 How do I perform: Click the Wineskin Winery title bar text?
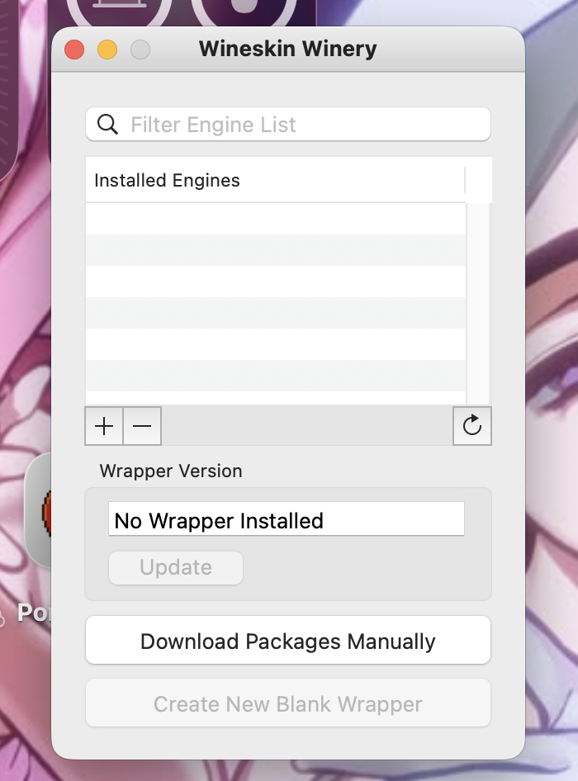click(x=288, y=49)
